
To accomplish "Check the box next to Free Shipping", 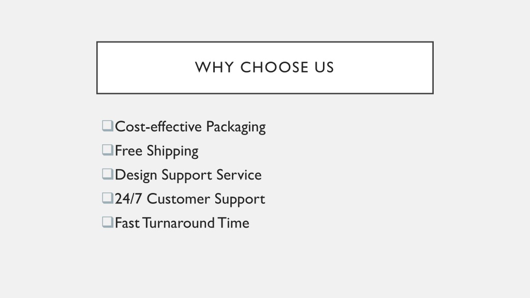I will coord(108,150).
